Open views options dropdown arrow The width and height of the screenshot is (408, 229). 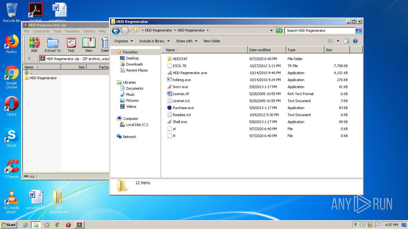tap(338, 41)
